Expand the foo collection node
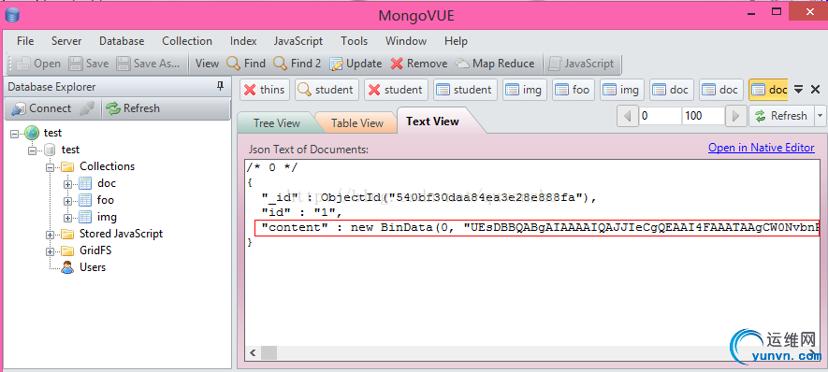Image resolution: width=828 pixels, height=372 pixels. [67, 201]
